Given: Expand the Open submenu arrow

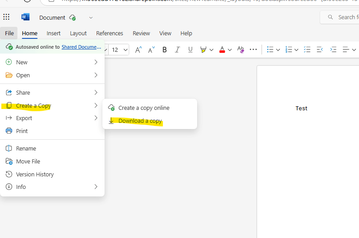Looking at the screenshot, I should click(x=96, y=75).
